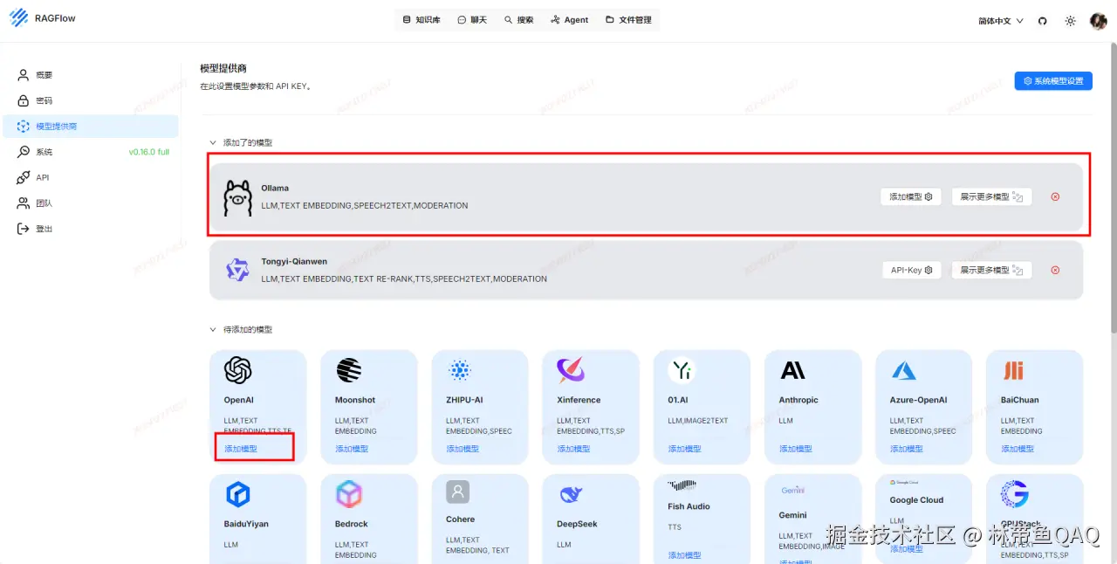Viewport: 1117px width, 564px height.
Task: Click the ZHIPU-AI logo icon
Action: [459, 370]
